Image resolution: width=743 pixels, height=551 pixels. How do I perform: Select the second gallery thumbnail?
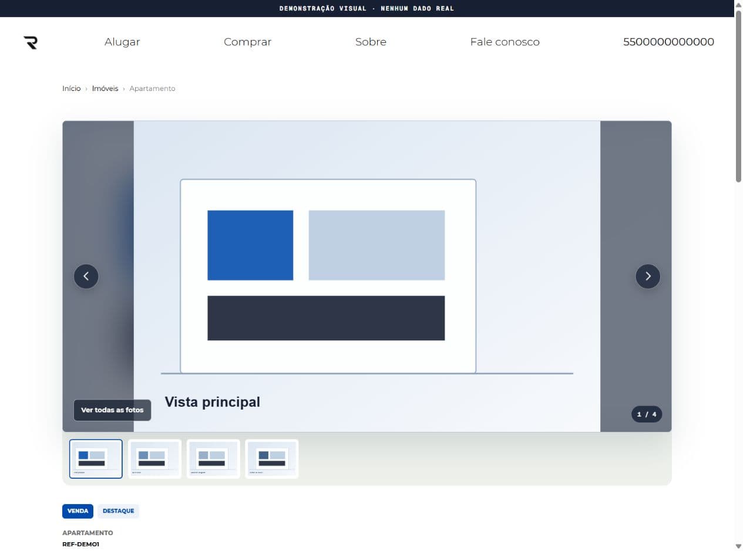pos(154,459)
